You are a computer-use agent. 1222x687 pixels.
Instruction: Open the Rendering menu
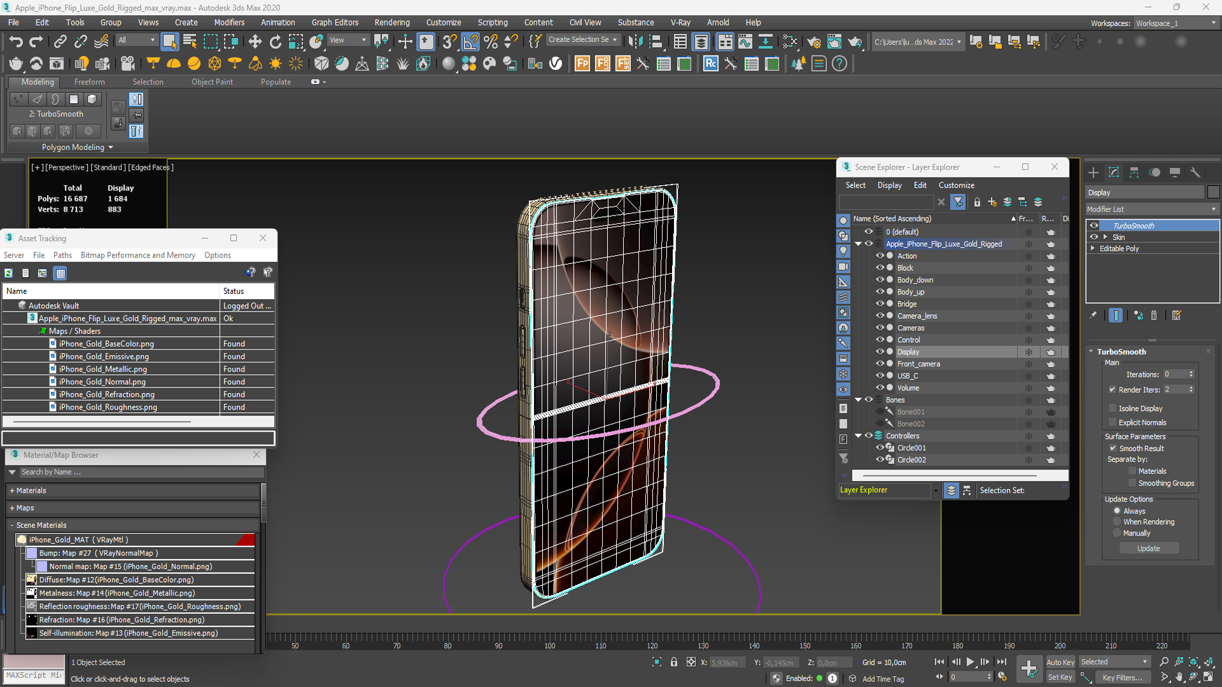391,22
